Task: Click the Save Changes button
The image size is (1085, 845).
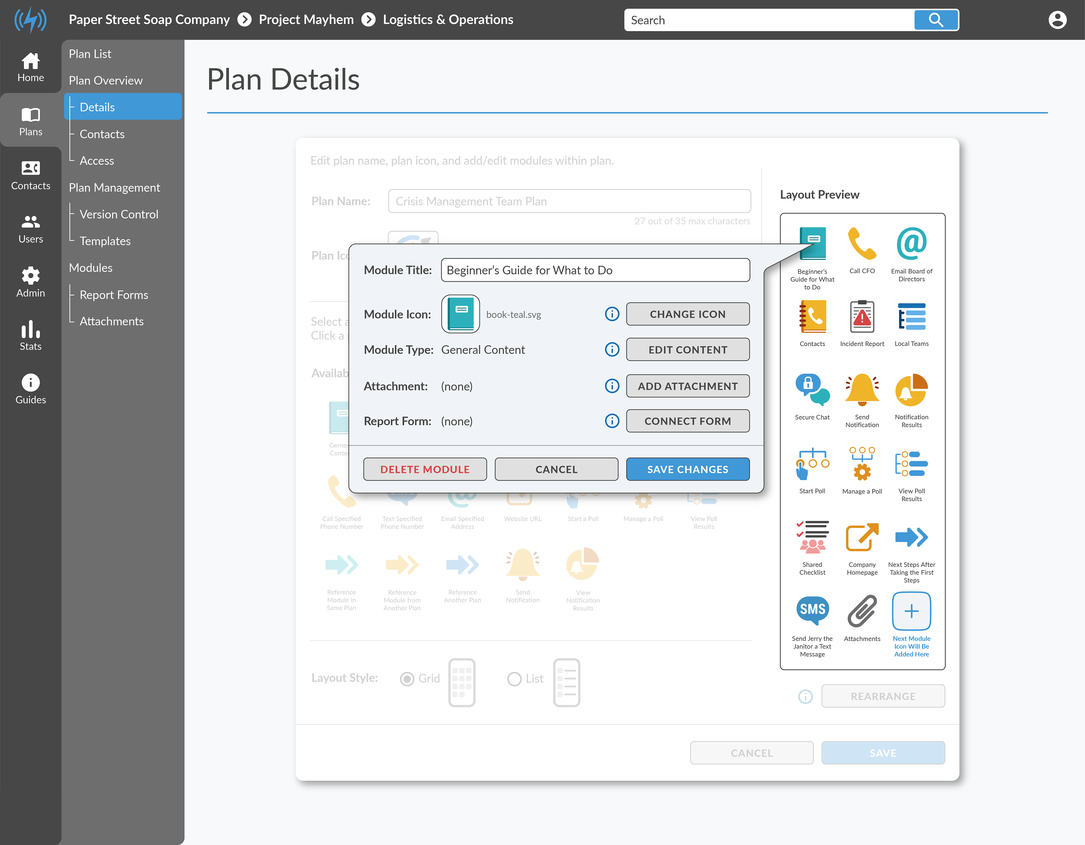Action: coord(687,469)
